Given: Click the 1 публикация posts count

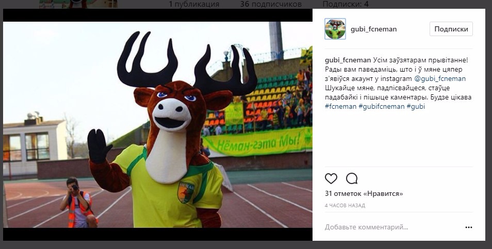Looking at the screenshot, I should (194, 4).
